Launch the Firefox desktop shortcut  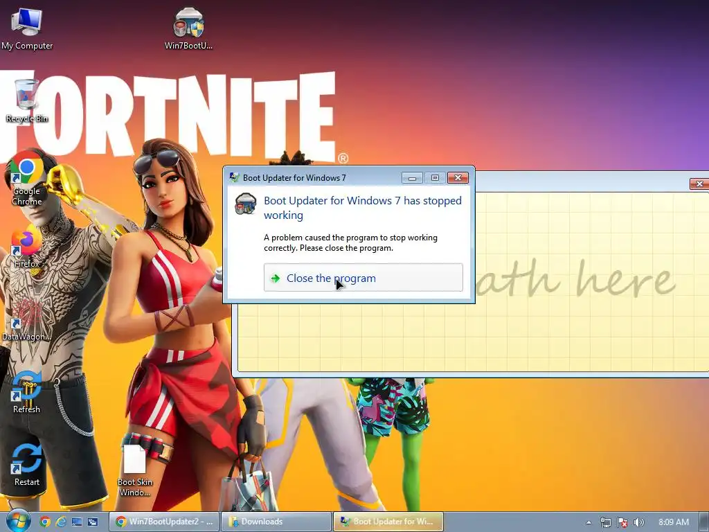pyautogui.click(x=27, y=248)
